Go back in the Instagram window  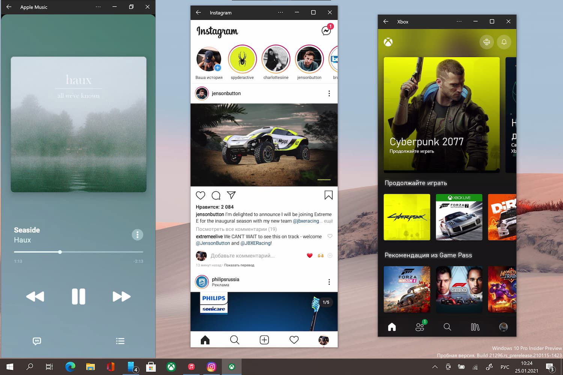199,12
